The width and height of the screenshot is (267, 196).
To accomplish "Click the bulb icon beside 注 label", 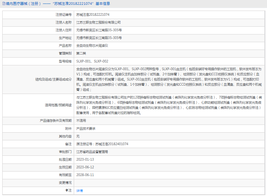I will pyautogui.click(x=67, y=190).
